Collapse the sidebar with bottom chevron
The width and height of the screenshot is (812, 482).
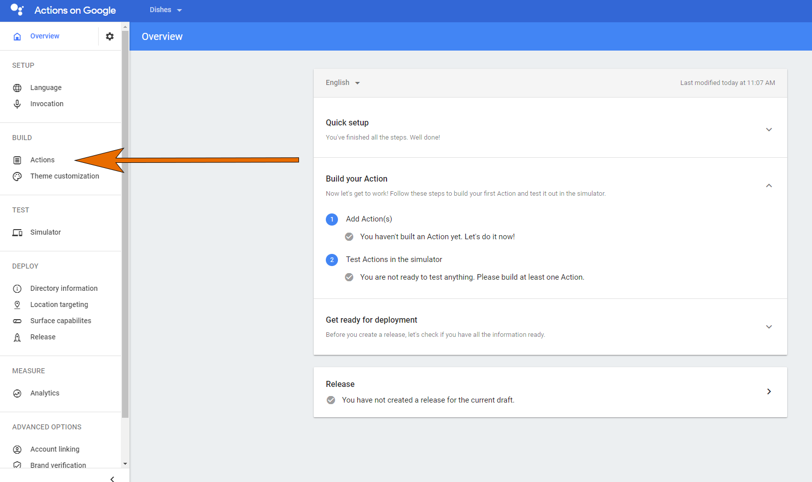tap(112, 478)
